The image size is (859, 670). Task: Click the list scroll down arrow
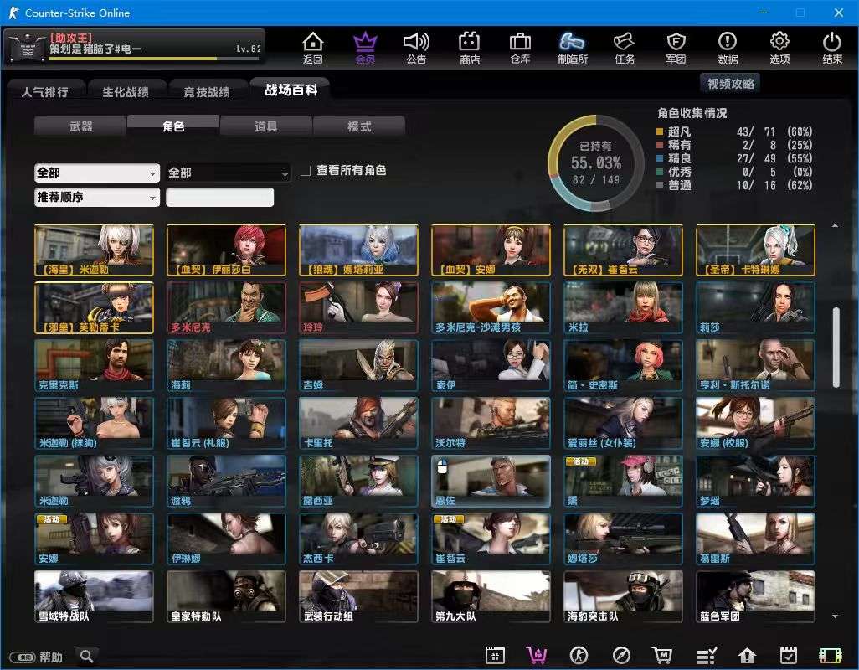835,616
